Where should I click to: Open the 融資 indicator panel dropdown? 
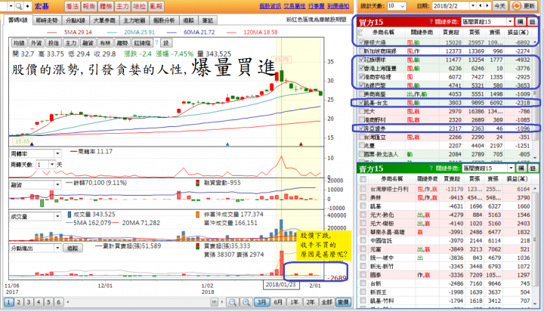pyautogui.click(x=57, y=184)
